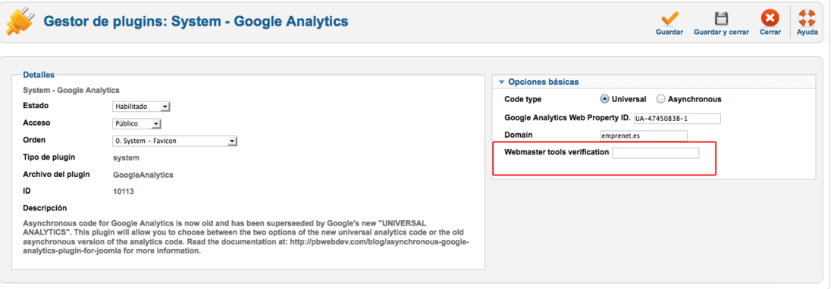Open the Ayuda lifebuoy icon

pyautogui.click(x=807, y=18)
